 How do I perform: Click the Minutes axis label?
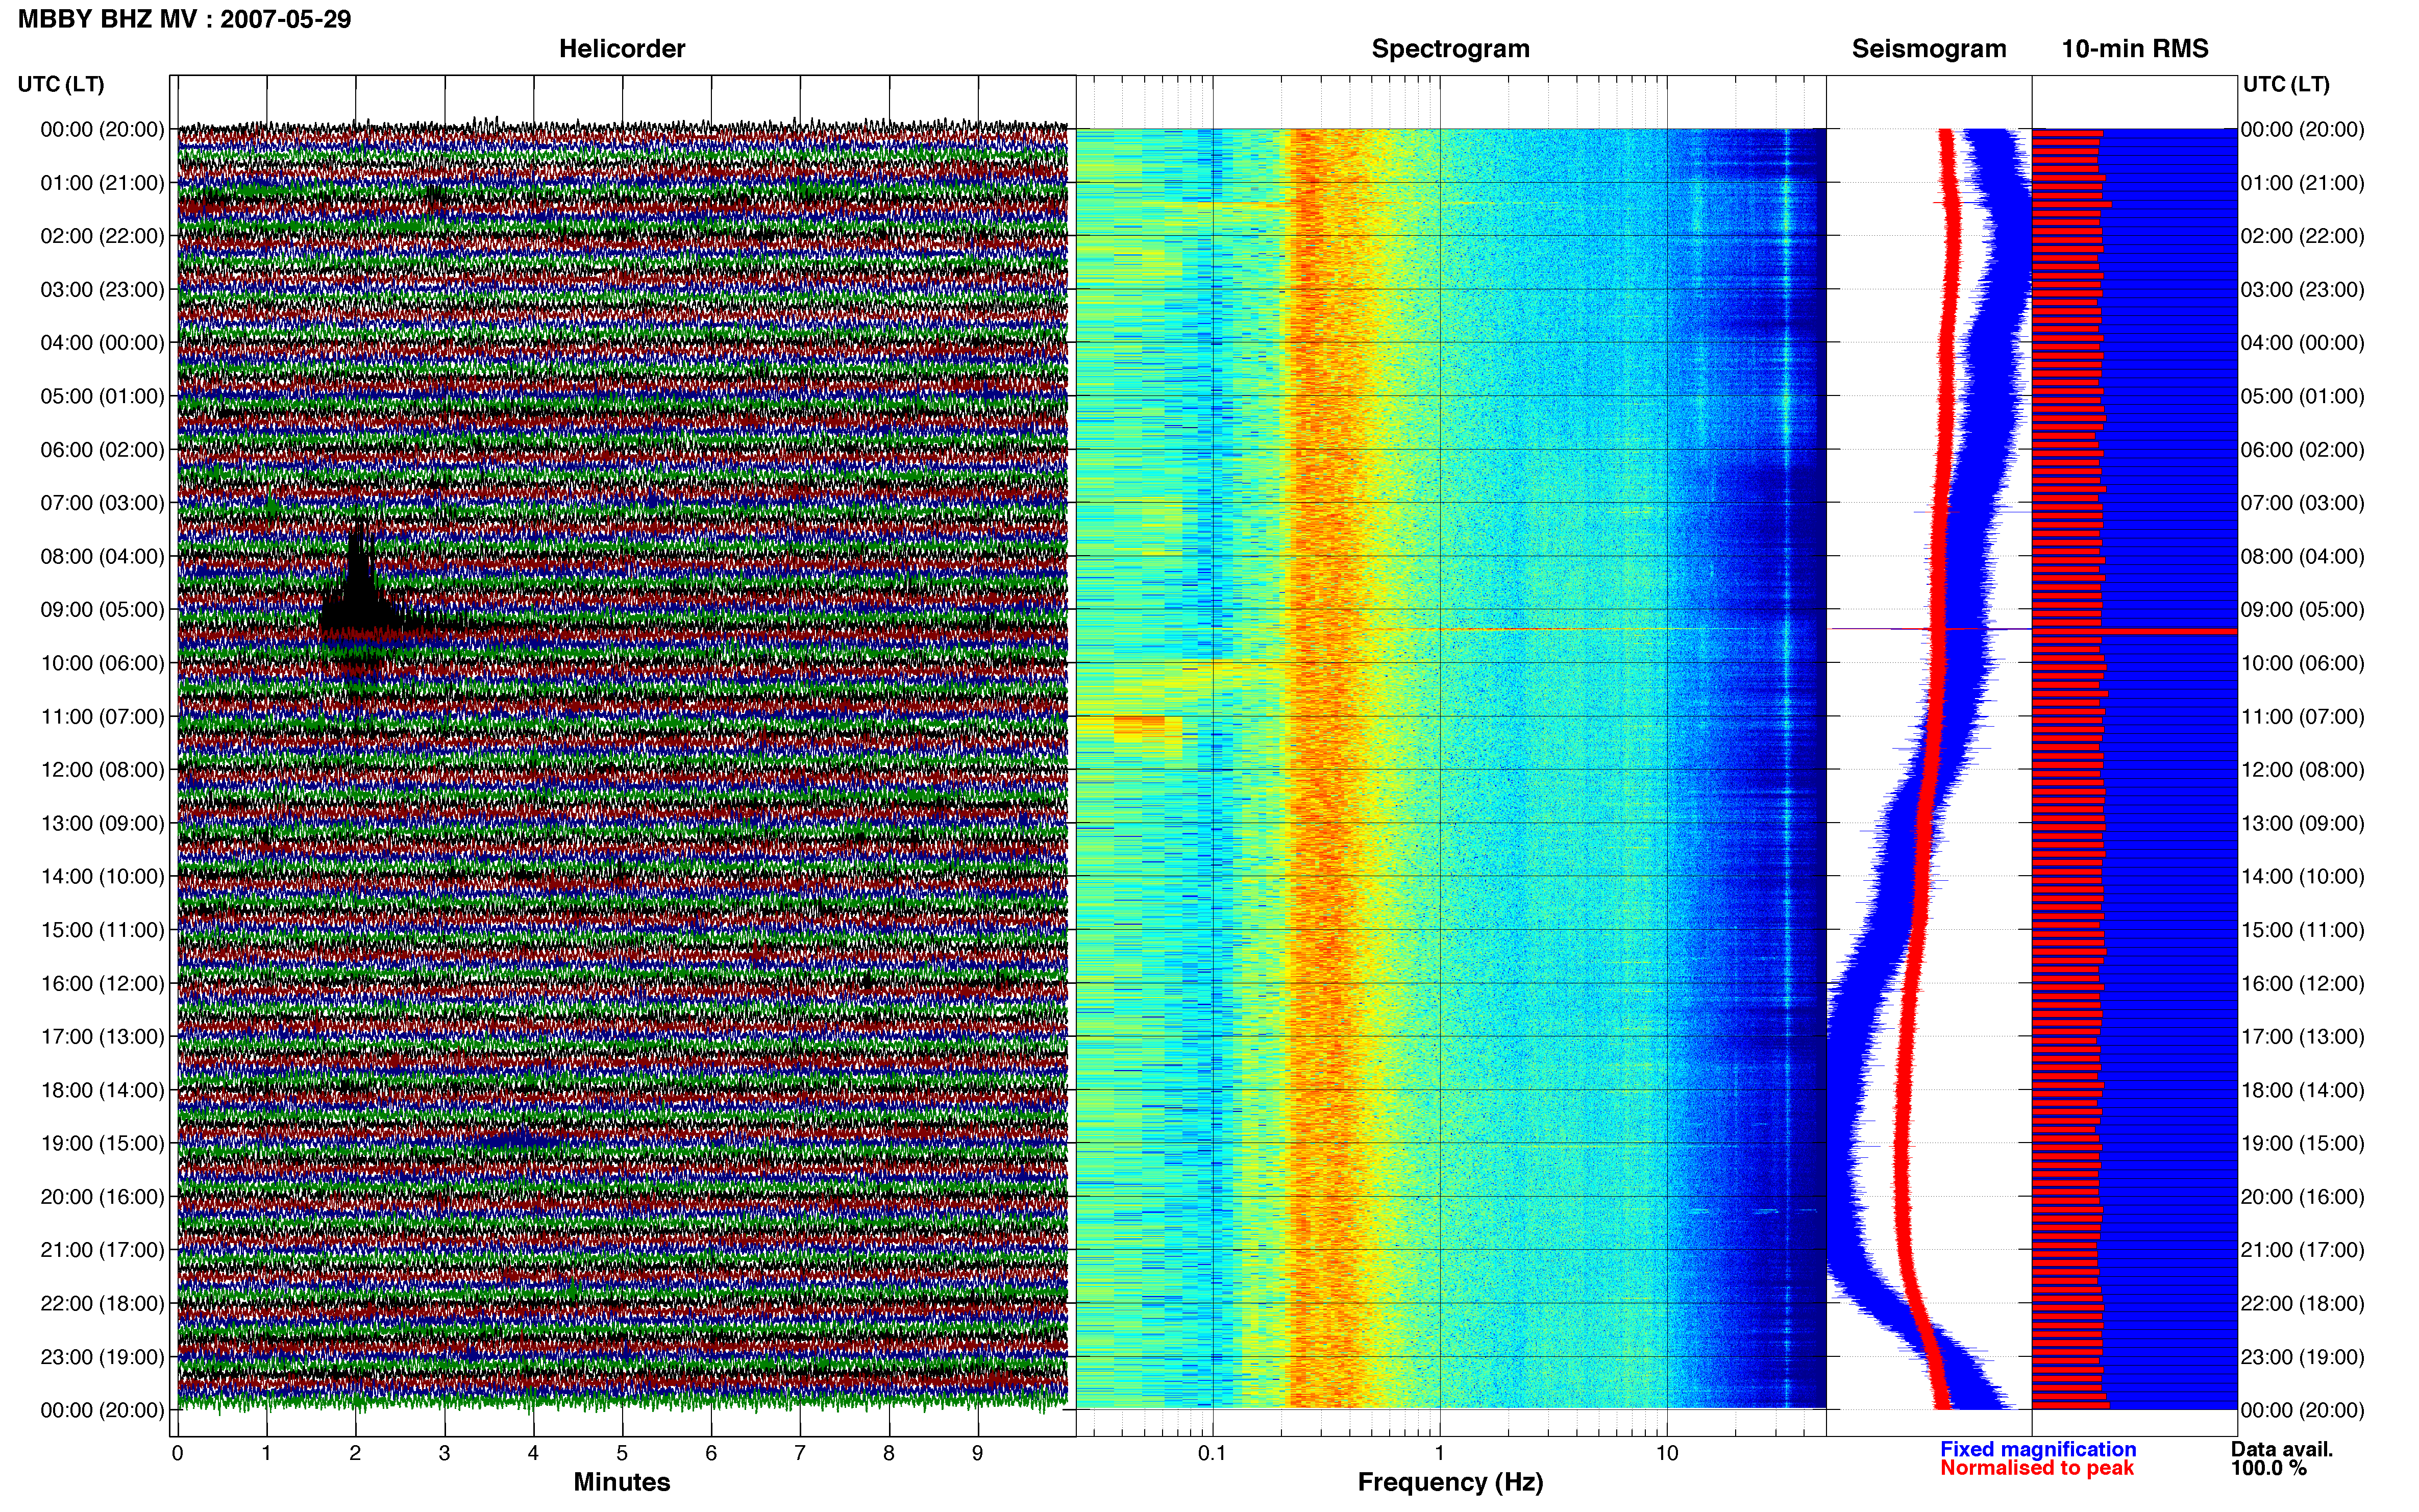pos(622,1482)
